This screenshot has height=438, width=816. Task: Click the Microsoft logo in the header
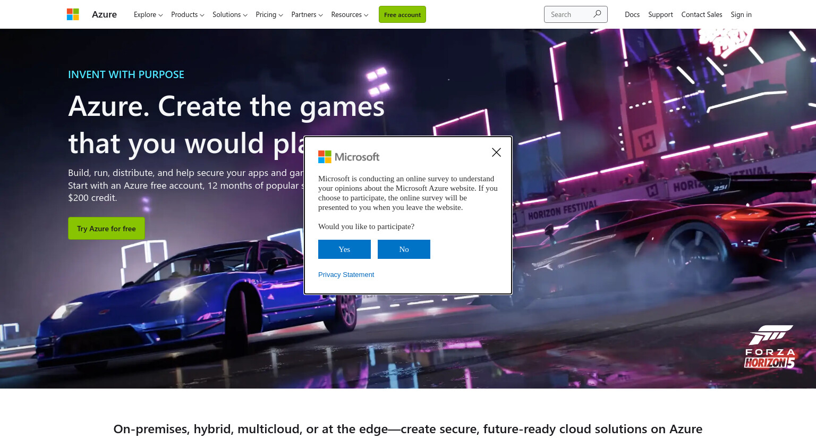[x=73, y=14]
